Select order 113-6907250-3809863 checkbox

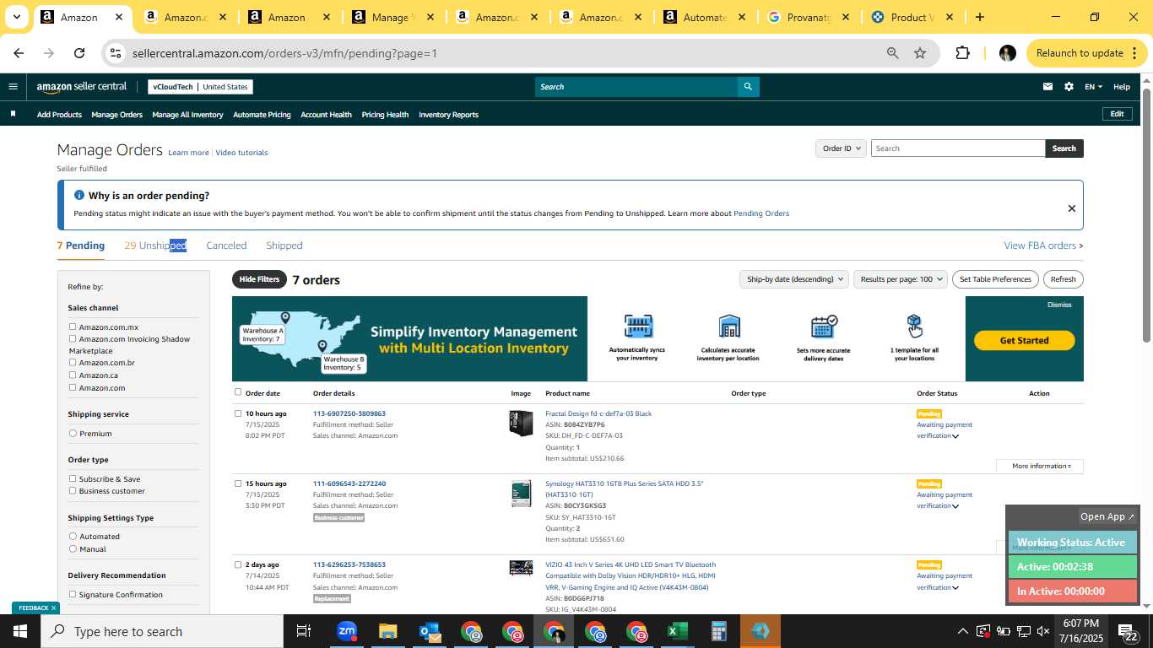point(238,413)
